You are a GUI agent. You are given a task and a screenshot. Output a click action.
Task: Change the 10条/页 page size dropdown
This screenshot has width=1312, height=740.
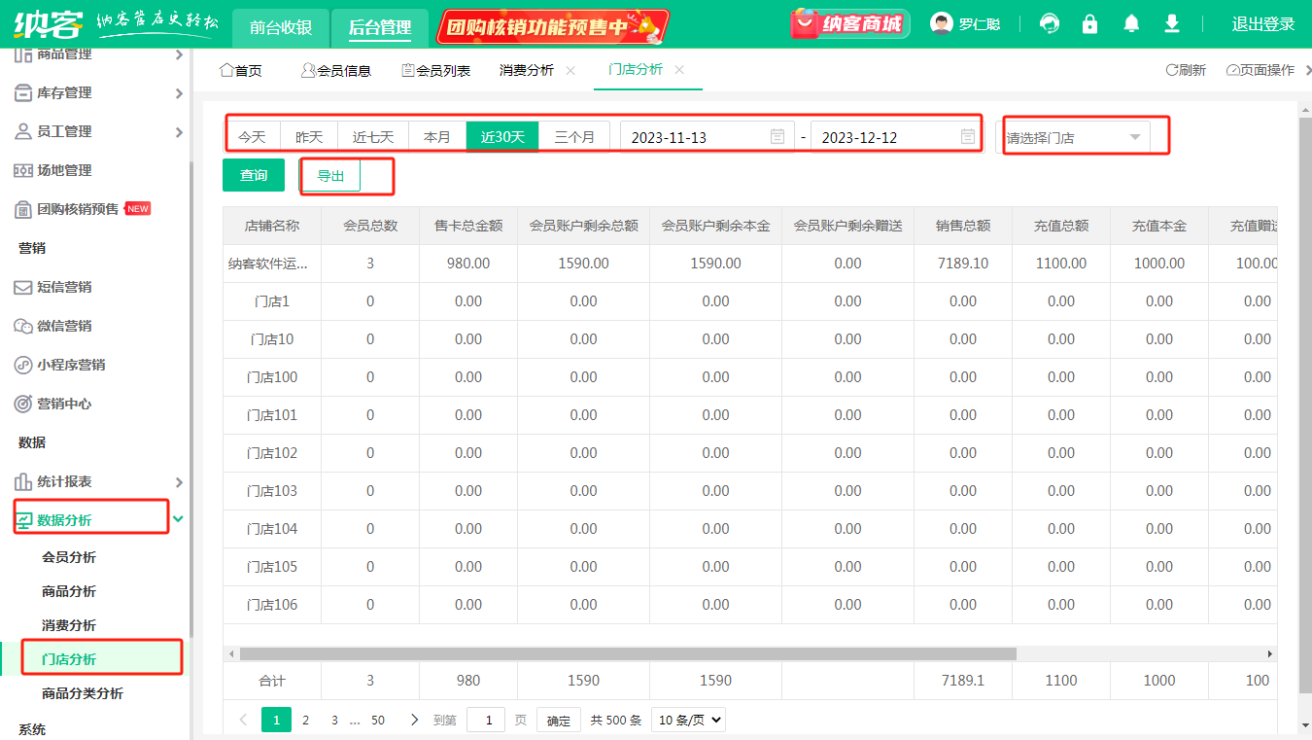pos(688,721)
